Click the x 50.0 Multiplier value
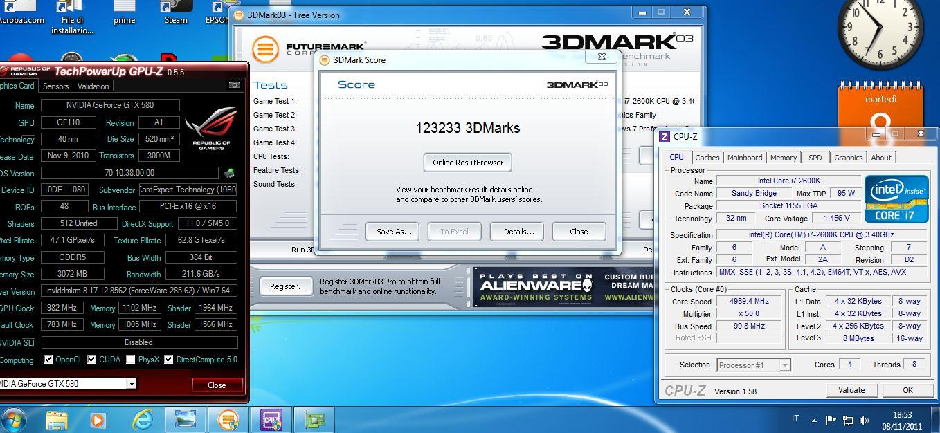Screen dimensions: 940x433 (748, 314)
